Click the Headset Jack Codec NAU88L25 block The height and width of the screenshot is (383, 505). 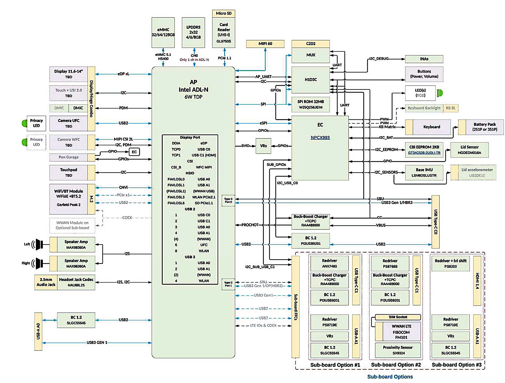pyautogui.click(x=76, y=282)
